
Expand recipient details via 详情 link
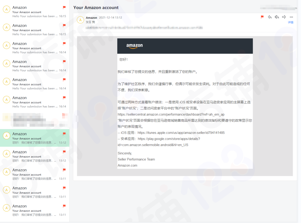coord(291,22)
